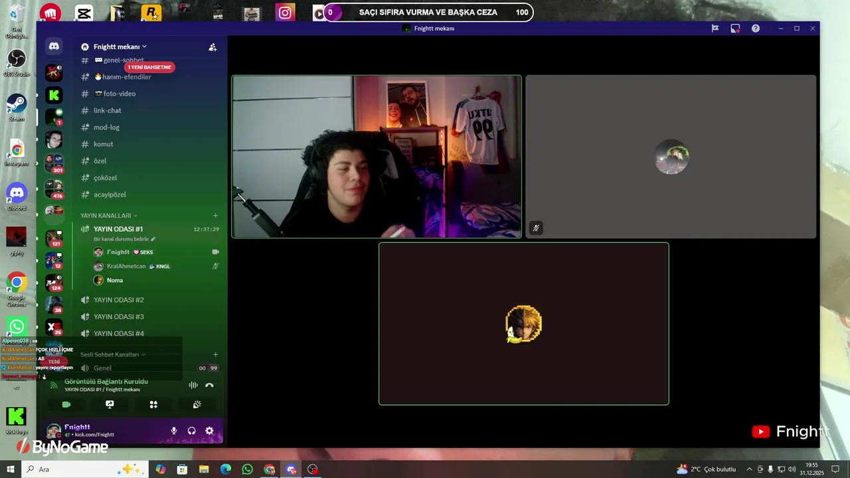This screenshot has height=478, width=850.
Task: Toggle the camera button in voice panel
Action: tap(66, 404)
